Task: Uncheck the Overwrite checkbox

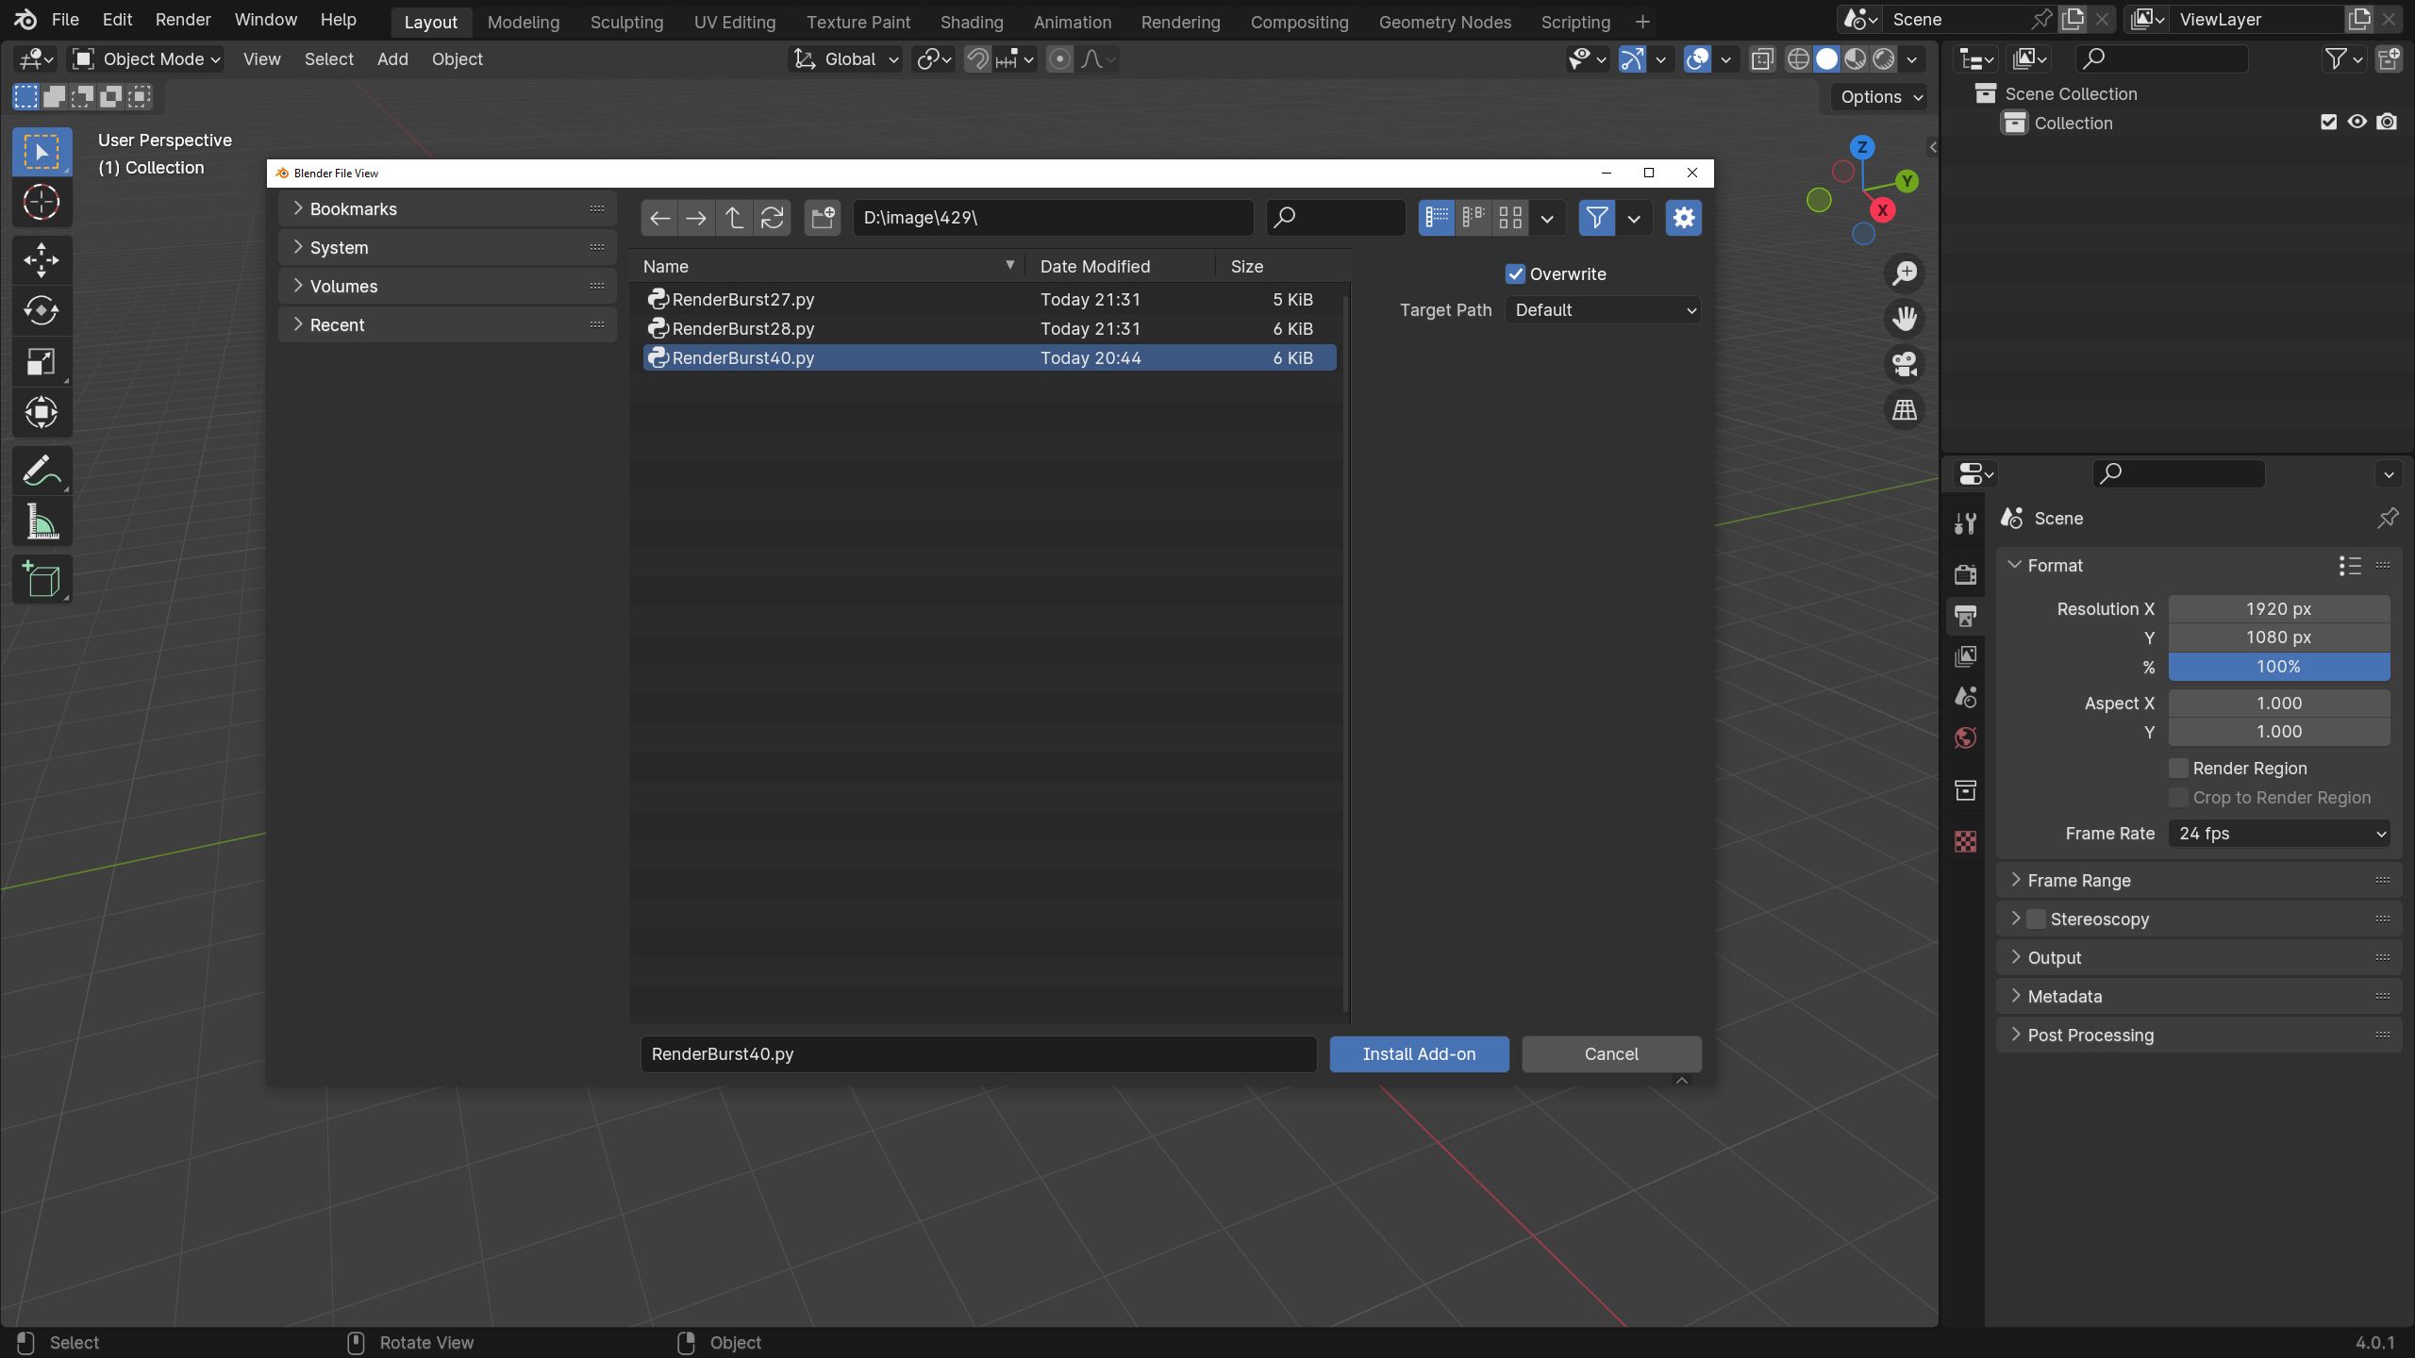Action: pos(1515,274)
